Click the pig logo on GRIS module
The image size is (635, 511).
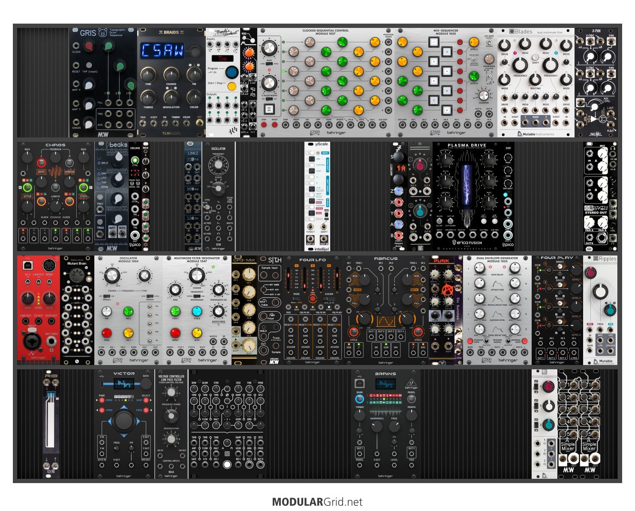pos(102,33)
